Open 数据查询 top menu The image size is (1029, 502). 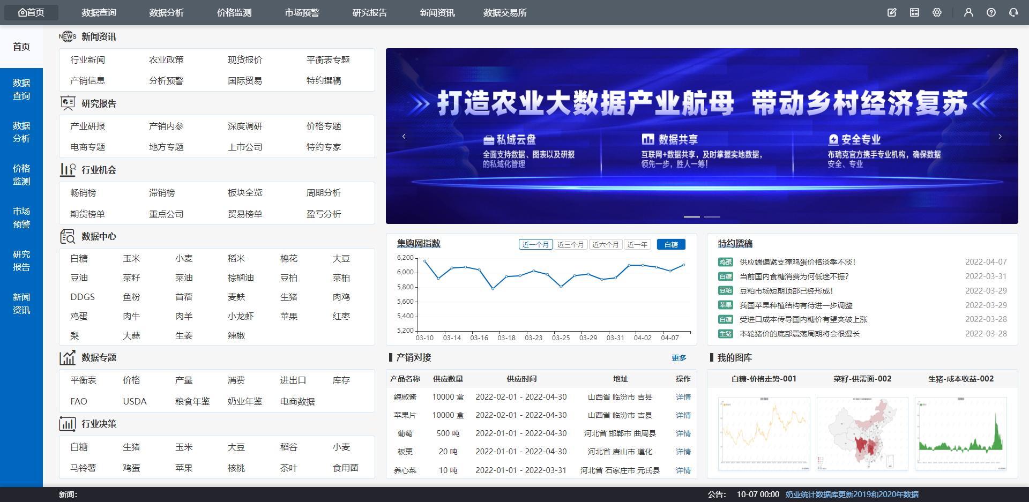pos(99,12)
